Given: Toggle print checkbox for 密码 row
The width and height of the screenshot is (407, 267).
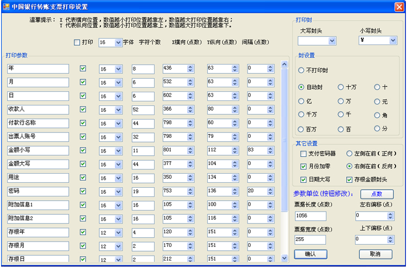Looking at the screenshot, I should [83, 191].
